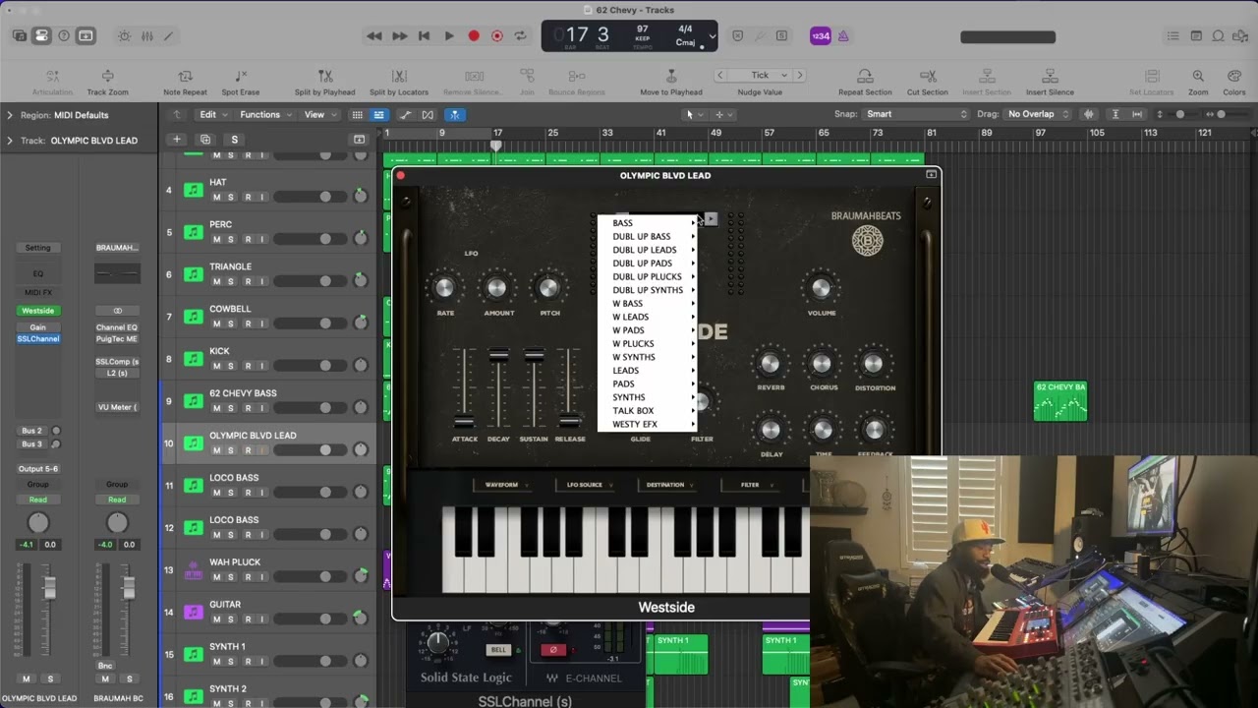Click the KICK track volume slider
The width and height of the screenshot is (1258, 708).
coord(312,366)
